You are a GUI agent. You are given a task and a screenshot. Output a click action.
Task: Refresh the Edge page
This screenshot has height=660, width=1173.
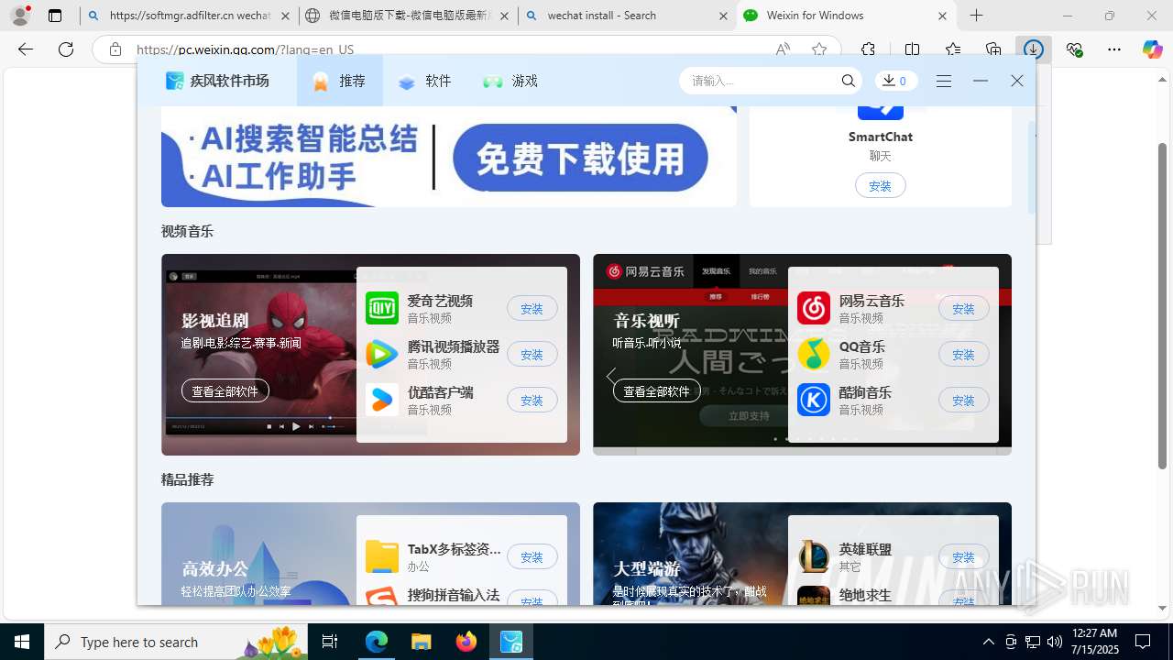click(66, 49)
